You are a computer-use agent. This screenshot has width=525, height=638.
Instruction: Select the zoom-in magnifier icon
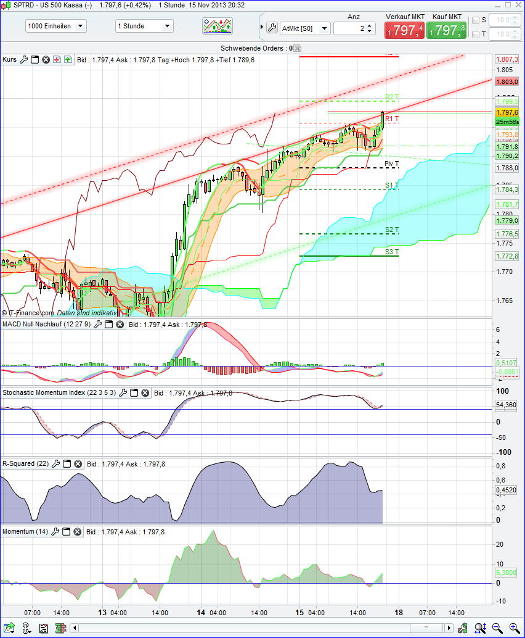pyautogui.click(x=514, y=629)
